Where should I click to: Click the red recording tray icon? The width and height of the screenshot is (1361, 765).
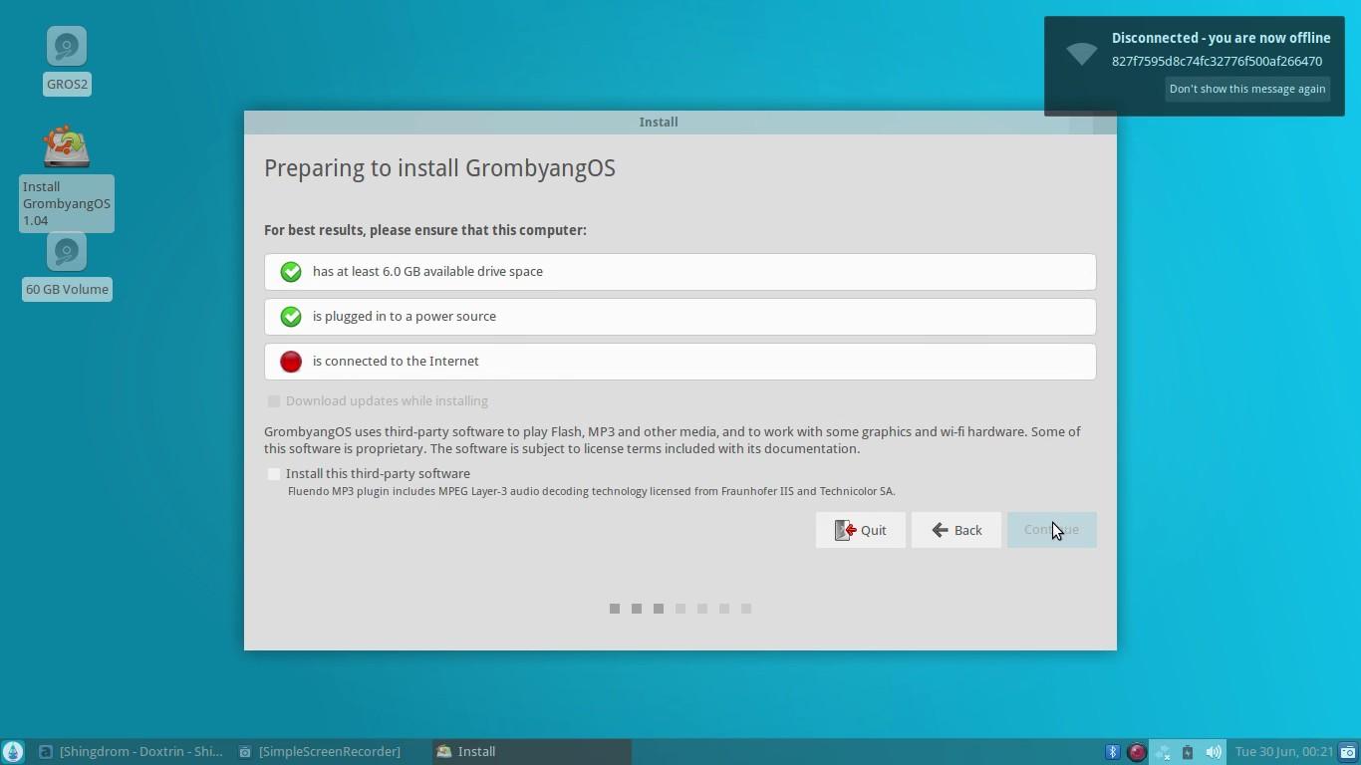tap(1137, 752)
